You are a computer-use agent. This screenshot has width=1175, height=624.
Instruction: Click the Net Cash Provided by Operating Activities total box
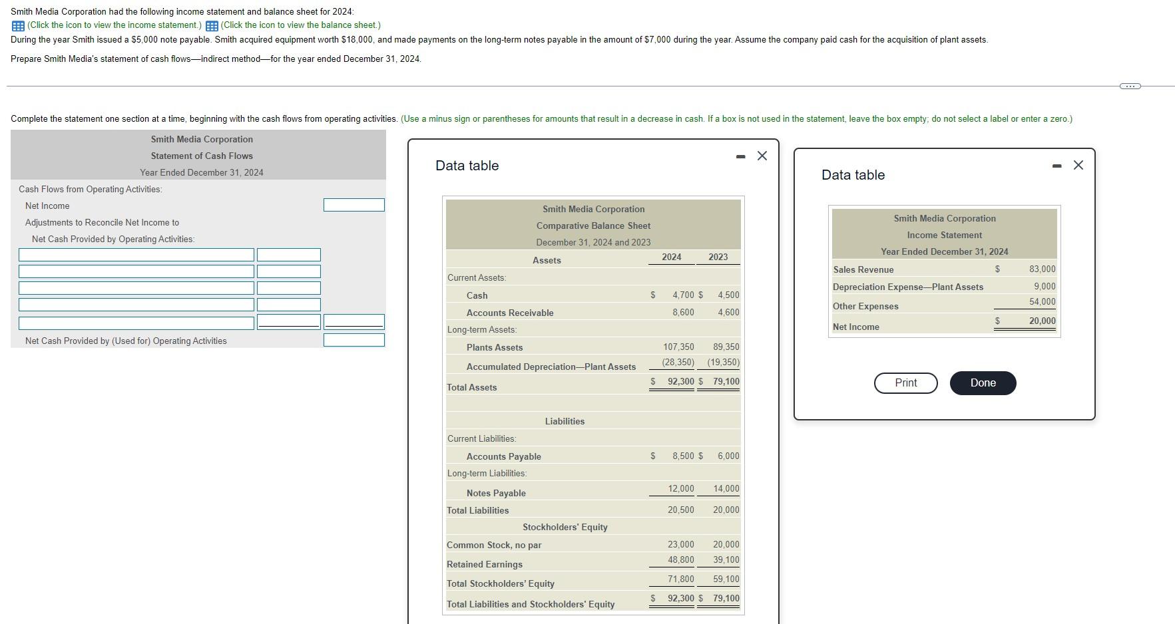click(x=354, y=340)
